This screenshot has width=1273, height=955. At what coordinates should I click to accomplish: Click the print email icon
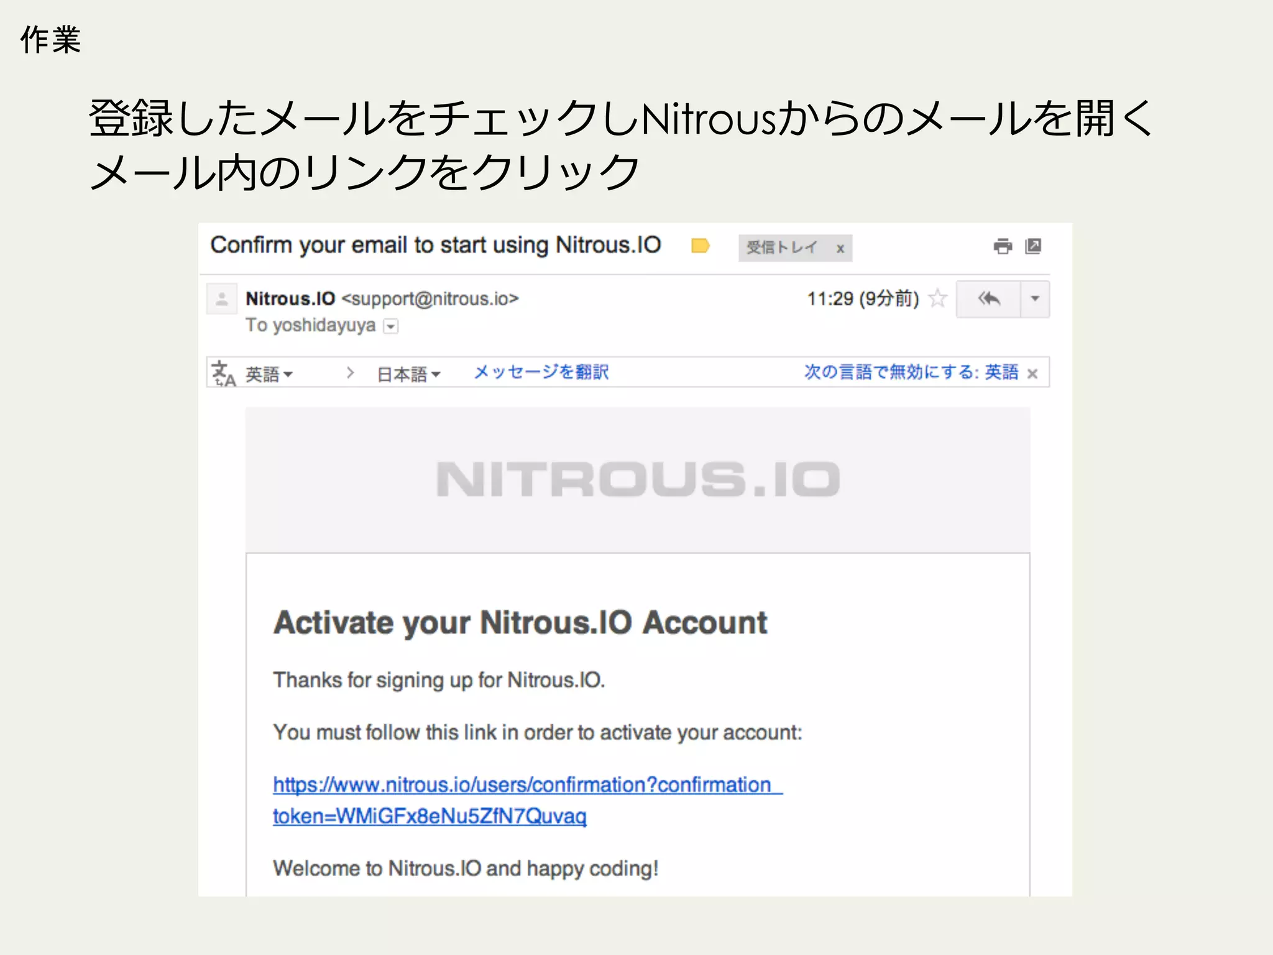[1002, 247]
